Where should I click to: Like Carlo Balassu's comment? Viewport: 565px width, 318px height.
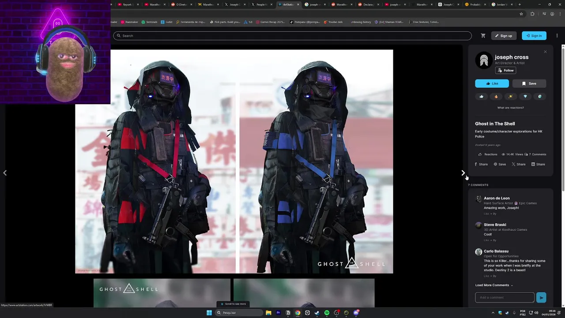[x=486, y=276]
